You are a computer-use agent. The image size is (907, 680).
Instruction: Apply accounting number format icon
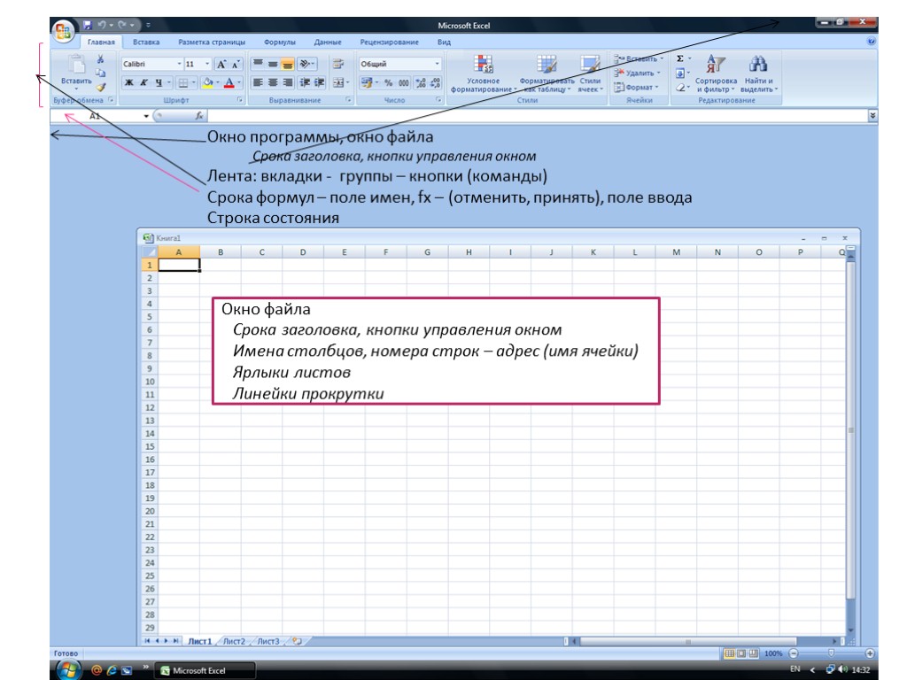366,82
